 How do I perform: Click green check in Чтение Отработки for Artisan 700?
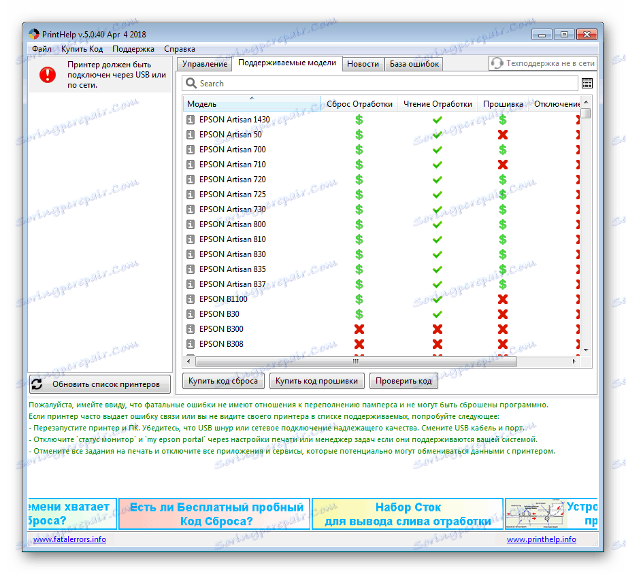click(x=437, y=150)
